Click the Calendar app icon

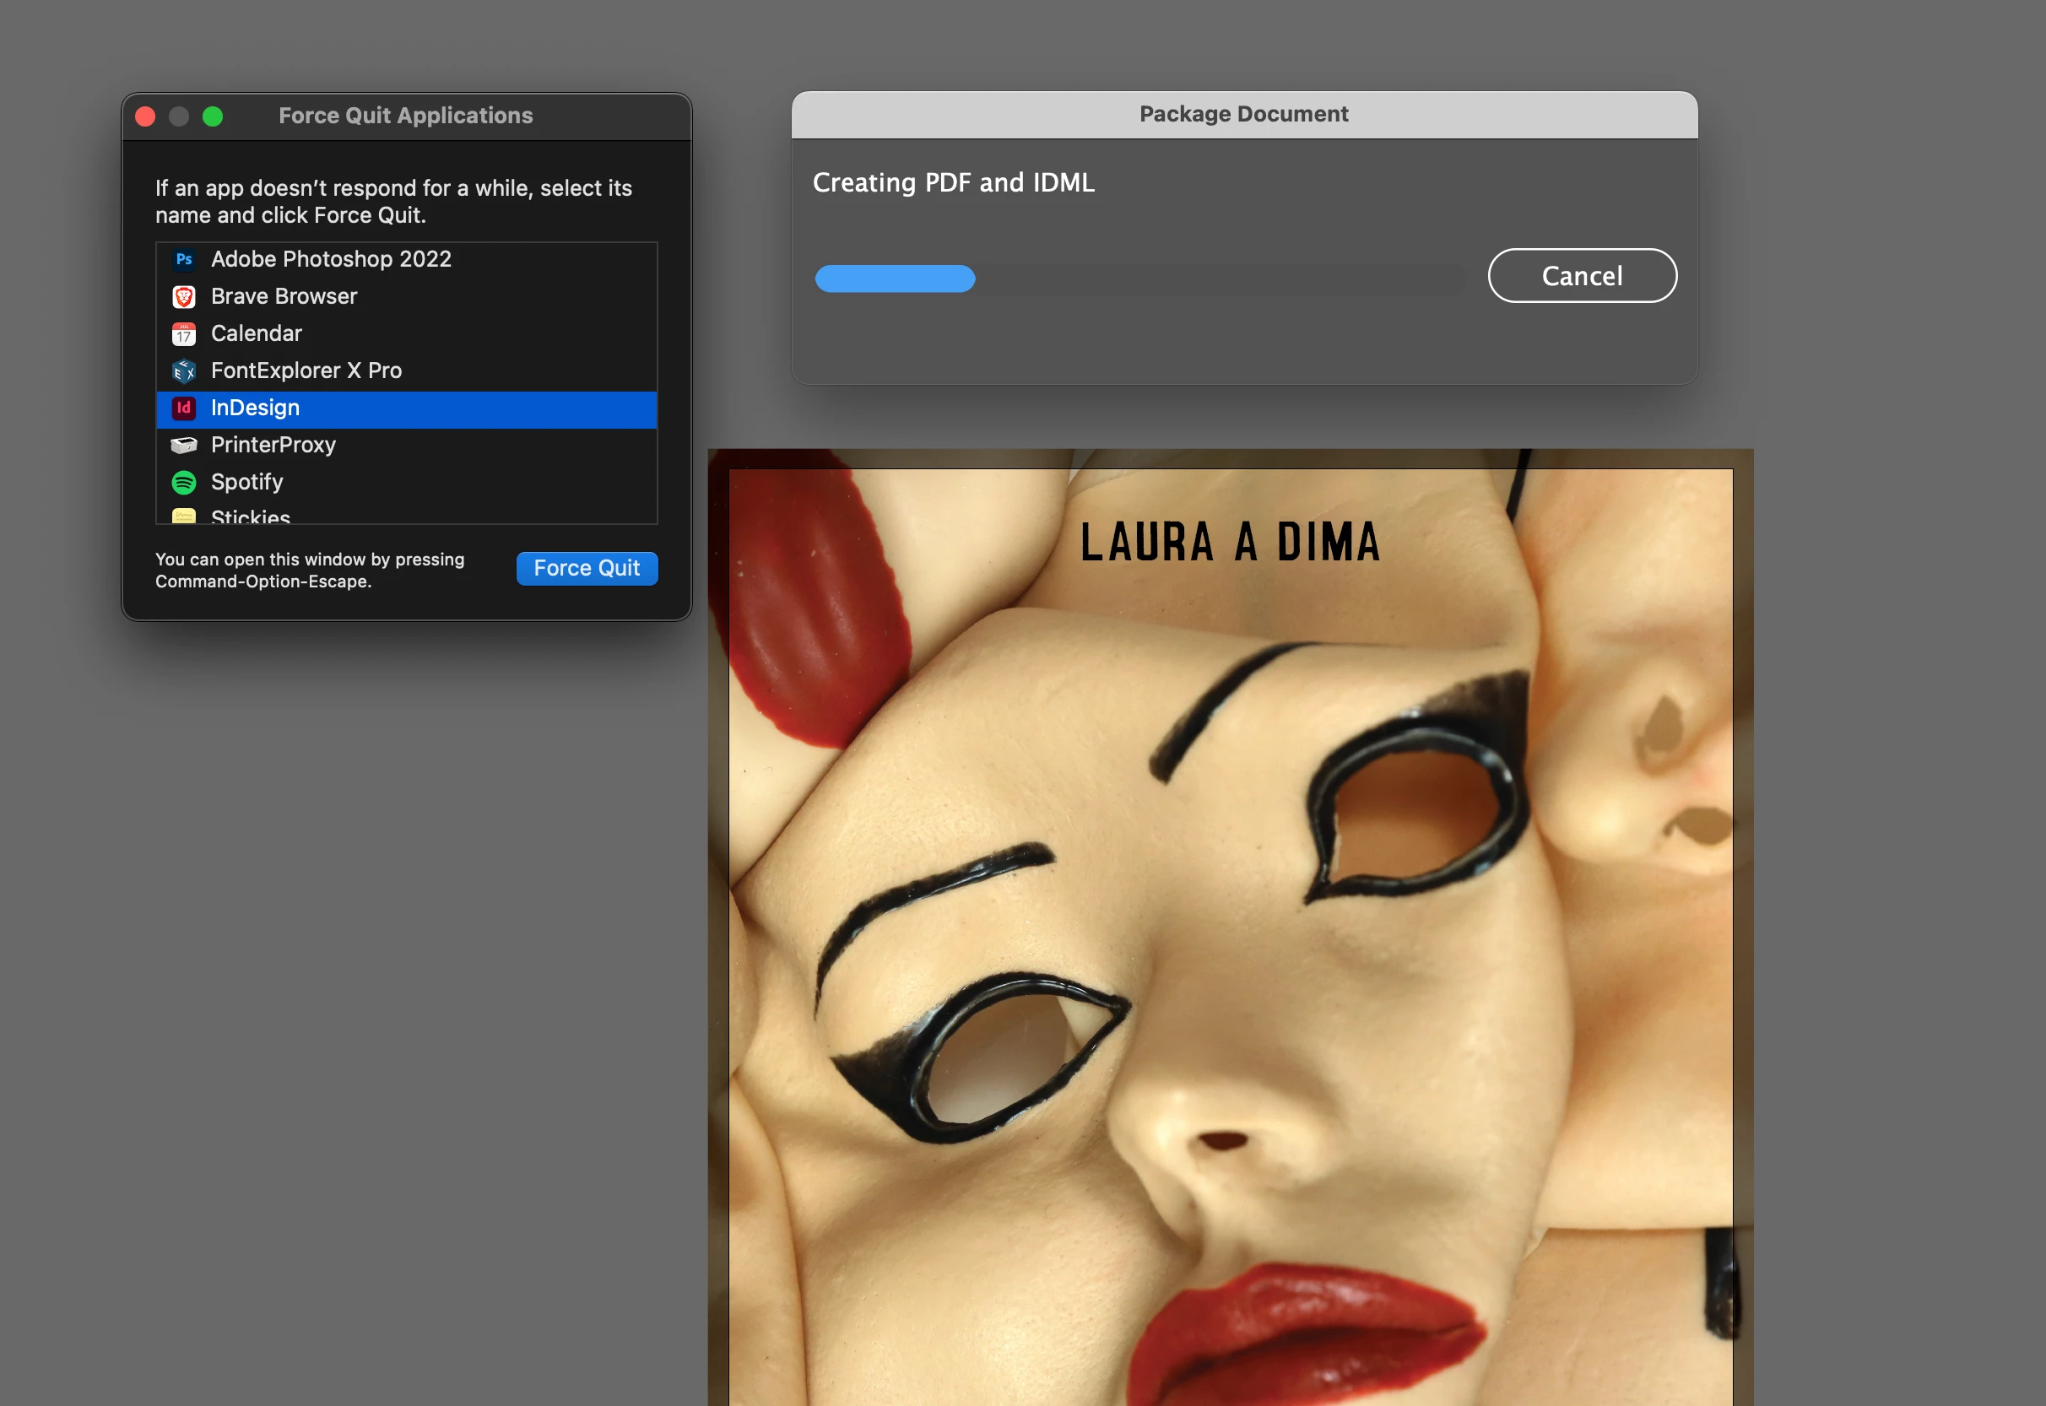[x=183, y=334]
